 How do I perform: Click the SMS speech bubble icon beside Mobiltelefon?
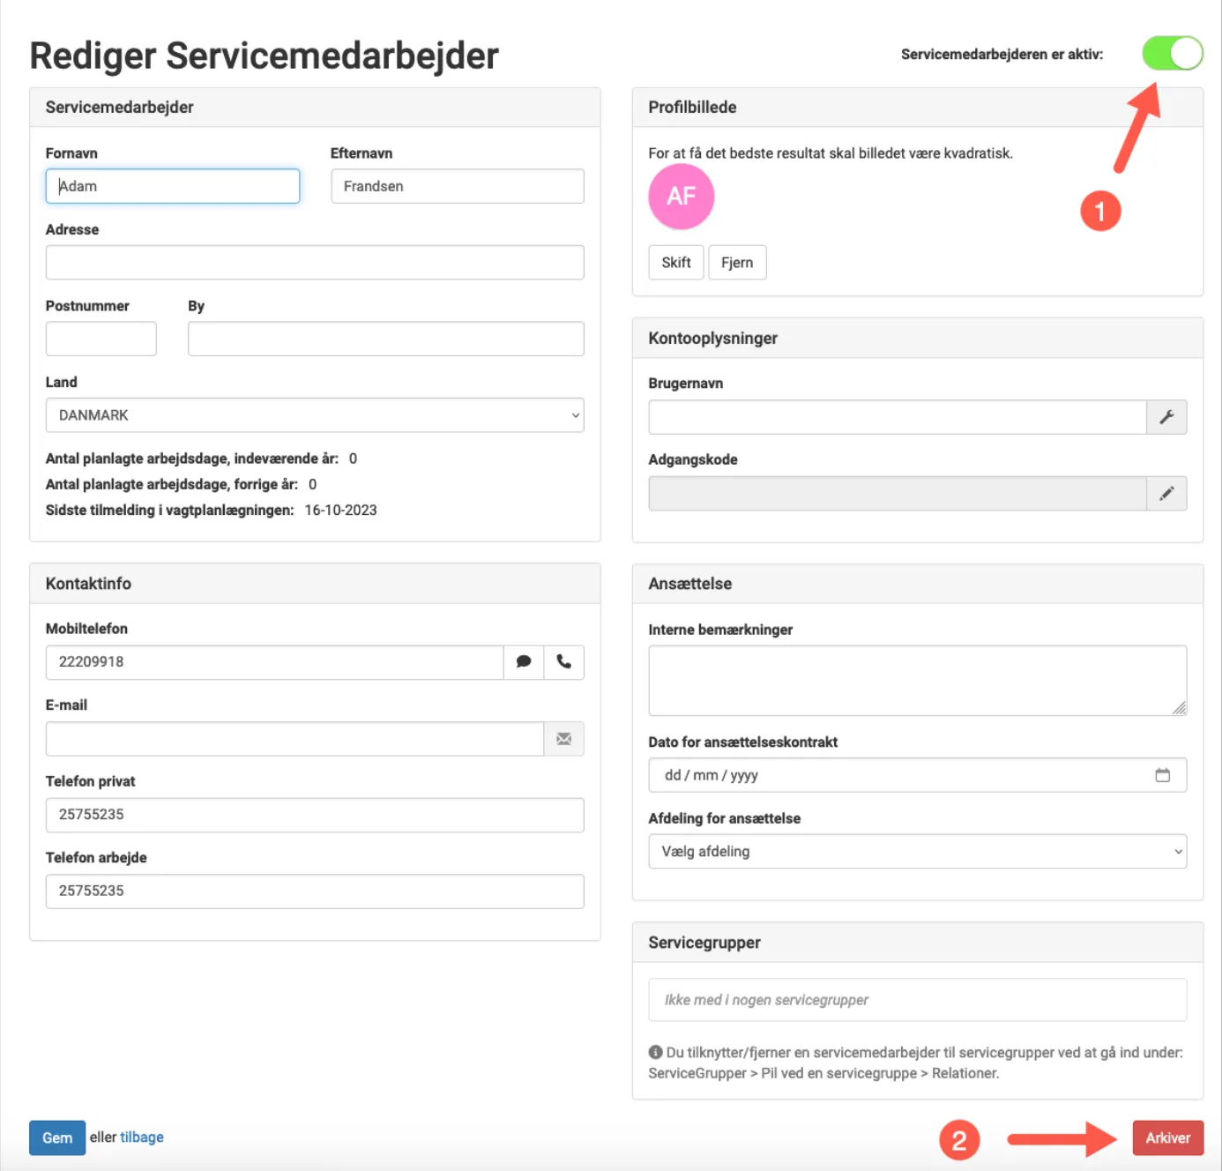(524, 662)
